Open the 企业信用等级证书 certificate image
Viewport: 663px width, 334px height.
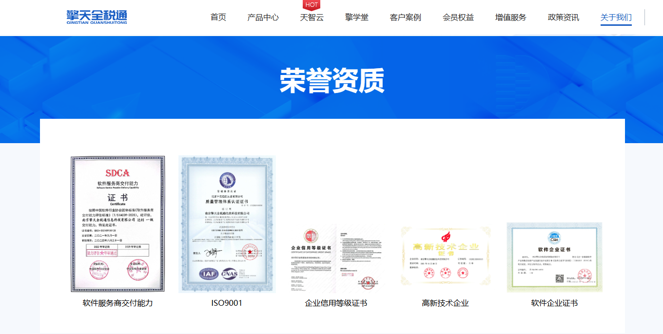point(336,259)
